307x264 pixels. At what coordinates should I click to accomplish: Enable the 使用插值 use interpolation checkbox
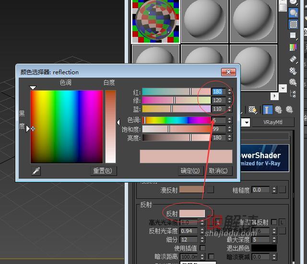202,248
